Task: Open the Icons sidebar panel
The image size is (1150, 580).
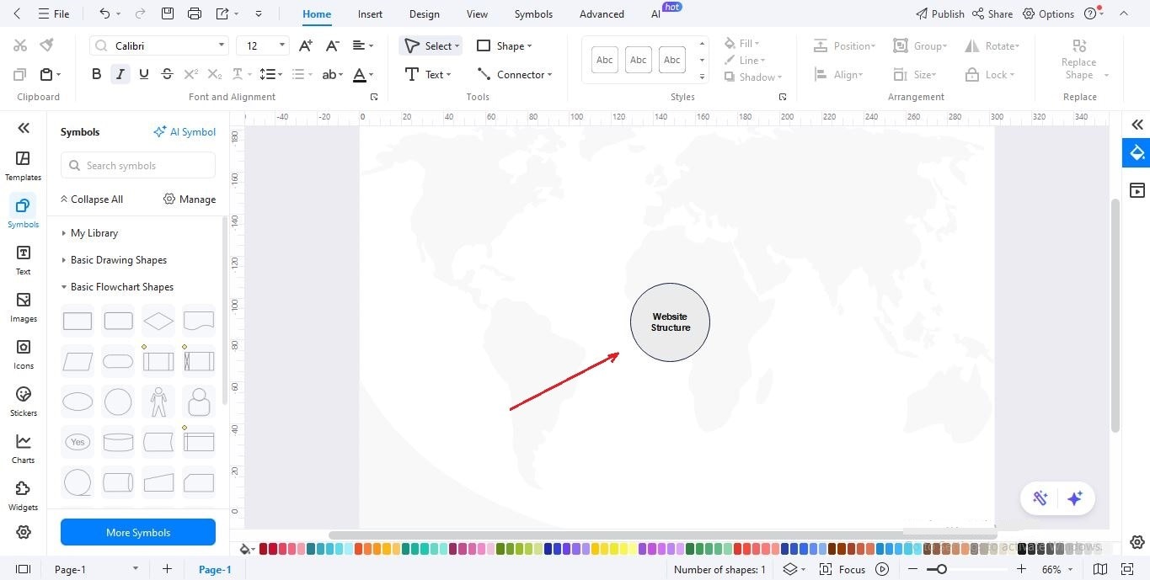Action: [x=23, y=354]
